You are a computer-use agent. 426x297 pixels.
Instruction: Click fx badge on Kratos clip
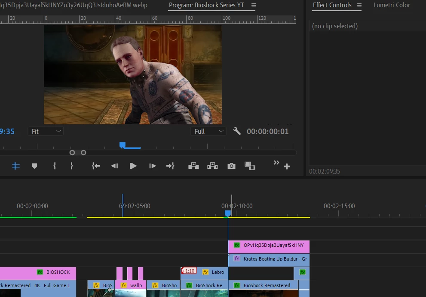click(237, 258)
